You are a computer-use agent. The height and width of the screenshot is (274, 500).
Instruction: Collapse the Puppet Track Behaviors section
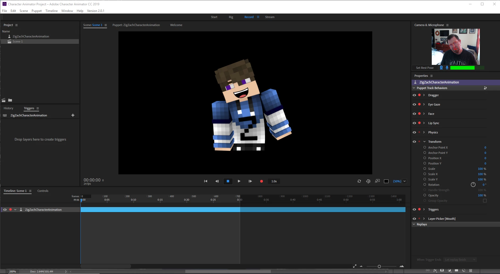414,88
